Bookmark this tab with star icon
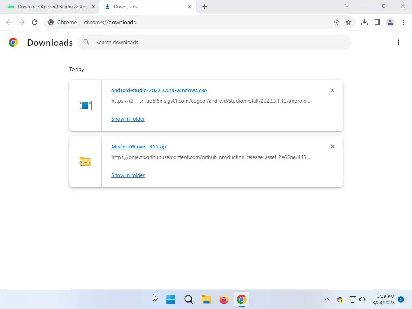This screenshot has width=412, height=309. click(x=348, y=23)
